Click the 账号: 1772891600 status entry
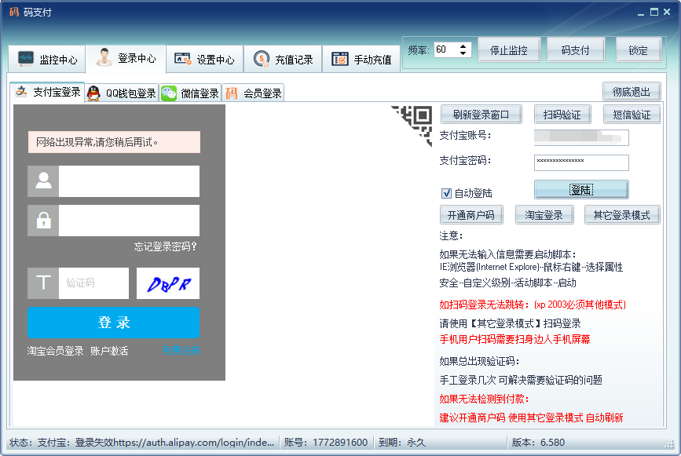This screenshot has width=681, height=456. [326, 442]
